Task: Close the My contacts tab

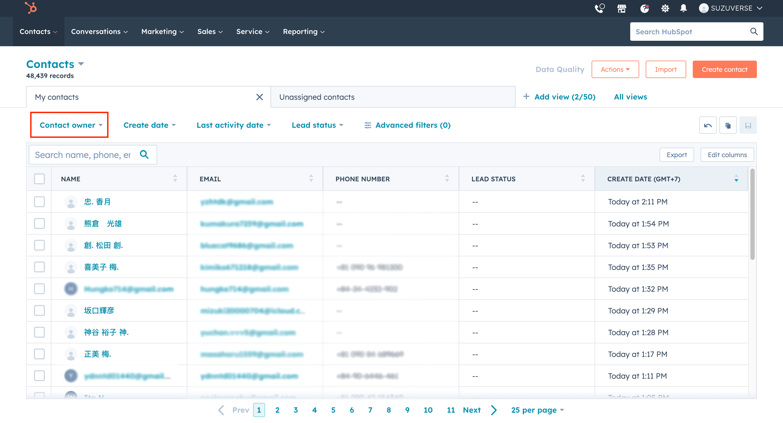Action: [259, 97]
